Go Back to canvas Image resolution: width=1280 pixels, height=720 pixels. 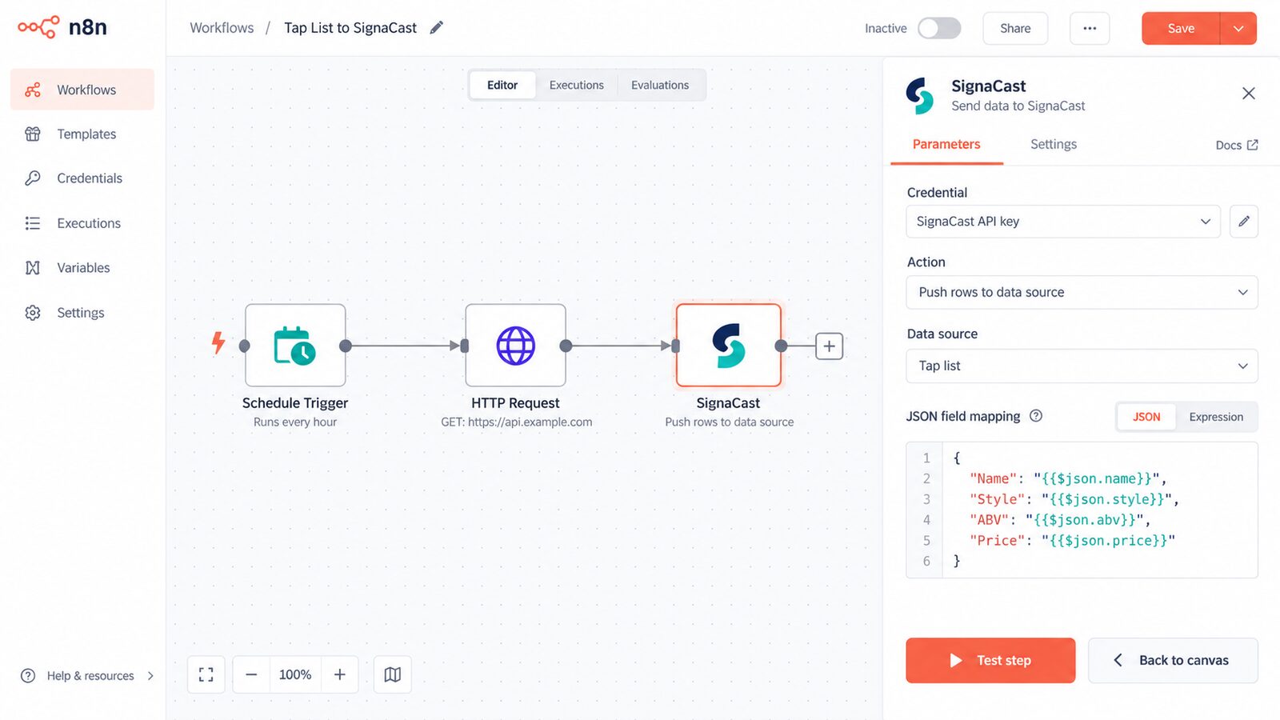(1173, 660)
